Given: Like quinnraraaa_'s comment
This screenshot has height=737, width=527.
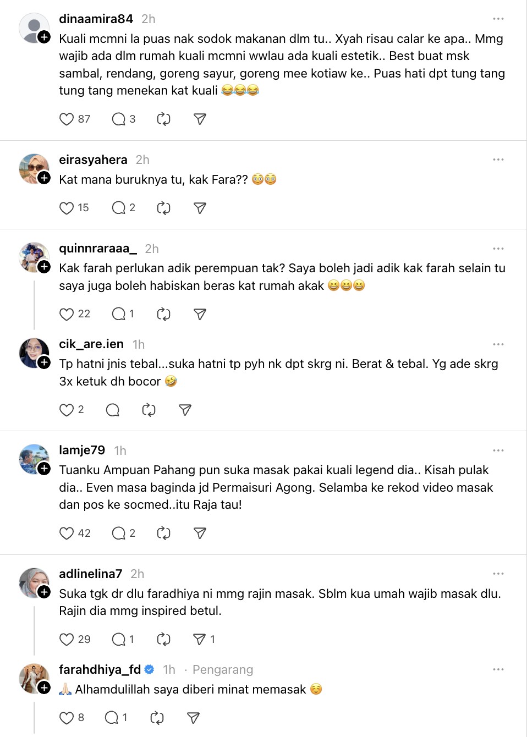Looking at the screenshot, I should click(67, 314).
